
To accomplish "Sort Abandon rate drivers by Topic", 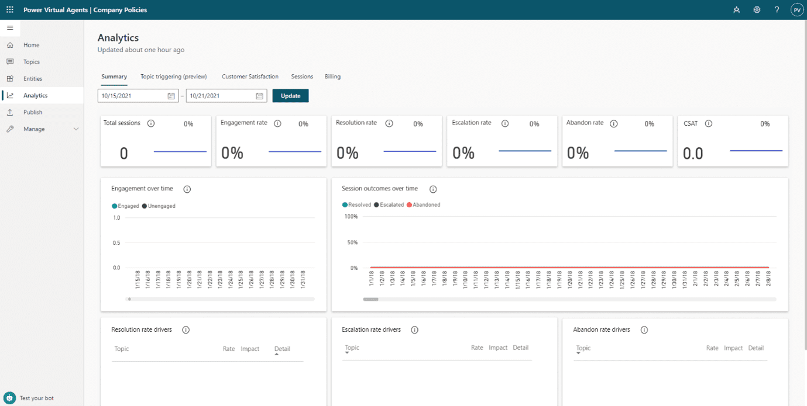I will (583, 349).
